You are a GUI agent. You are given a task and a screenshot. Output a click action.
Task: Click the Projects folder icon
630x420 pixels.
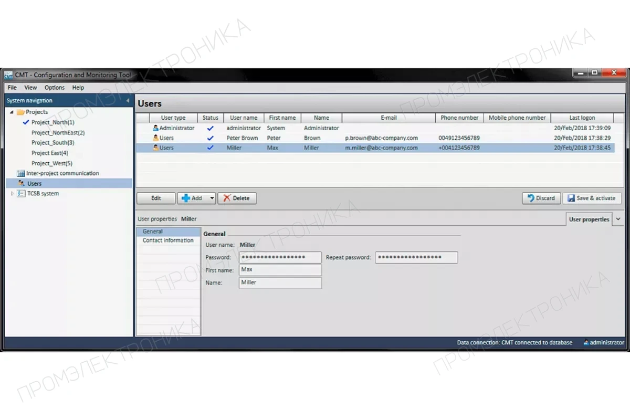coord(21,112)
